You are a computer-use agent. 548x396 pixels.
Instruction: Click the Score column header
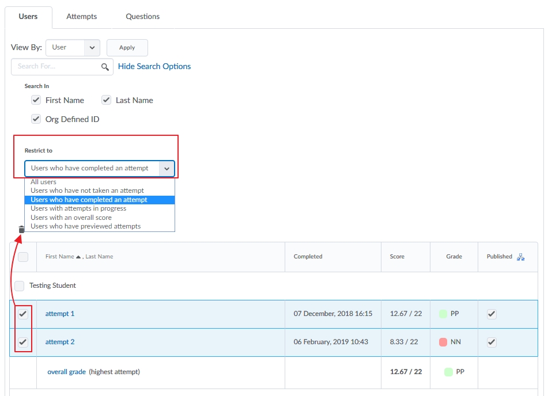coord(397,257)
